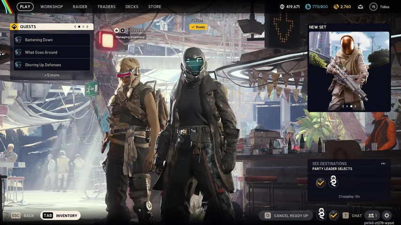Go to next quests page arrow
This screenshot has height=225, width=401.
click(87, 27)
